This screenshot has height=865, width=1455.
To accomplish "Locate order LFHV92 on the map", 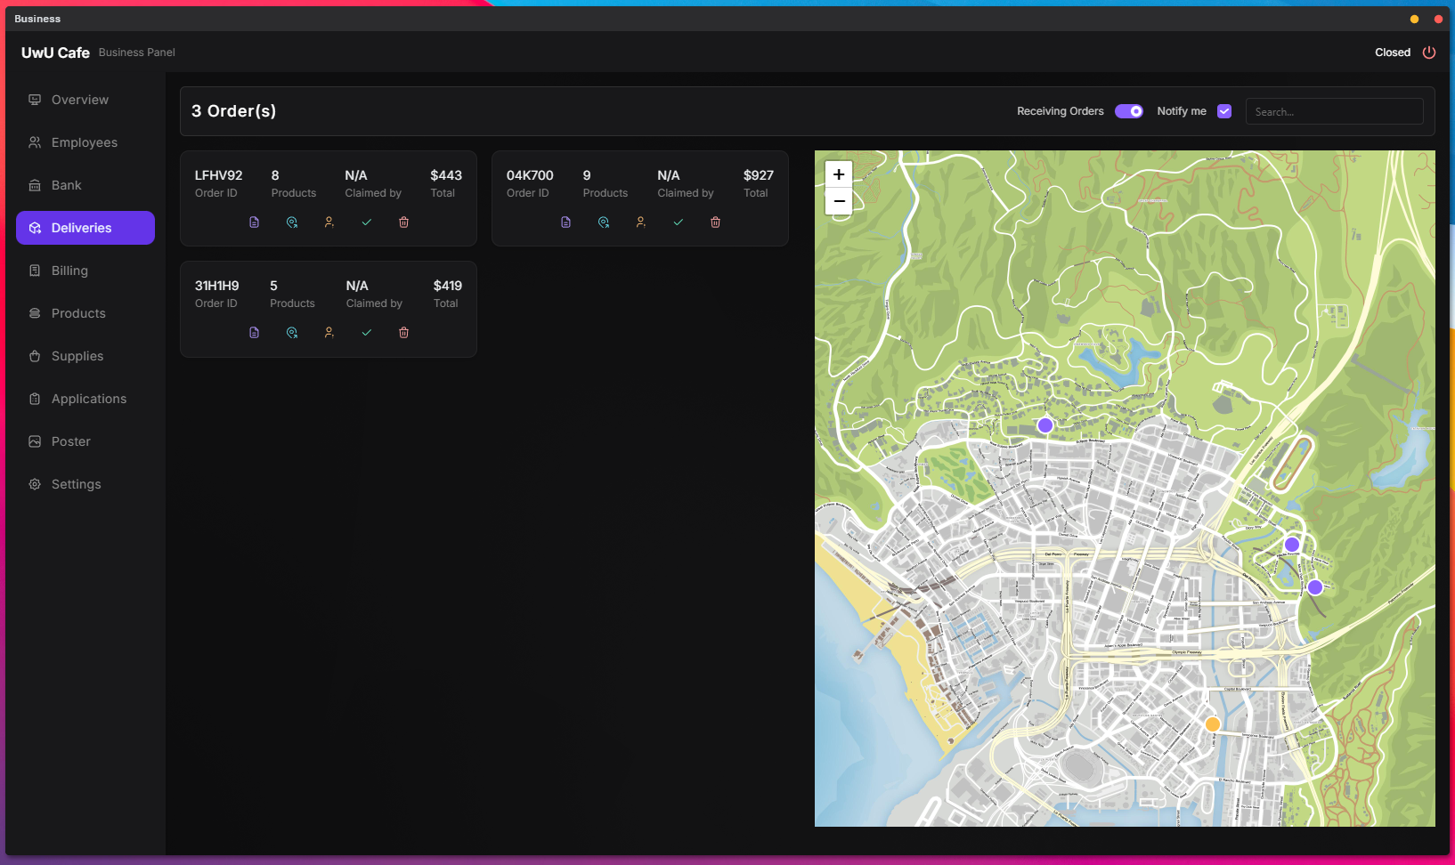I will [x=292, y=222].
